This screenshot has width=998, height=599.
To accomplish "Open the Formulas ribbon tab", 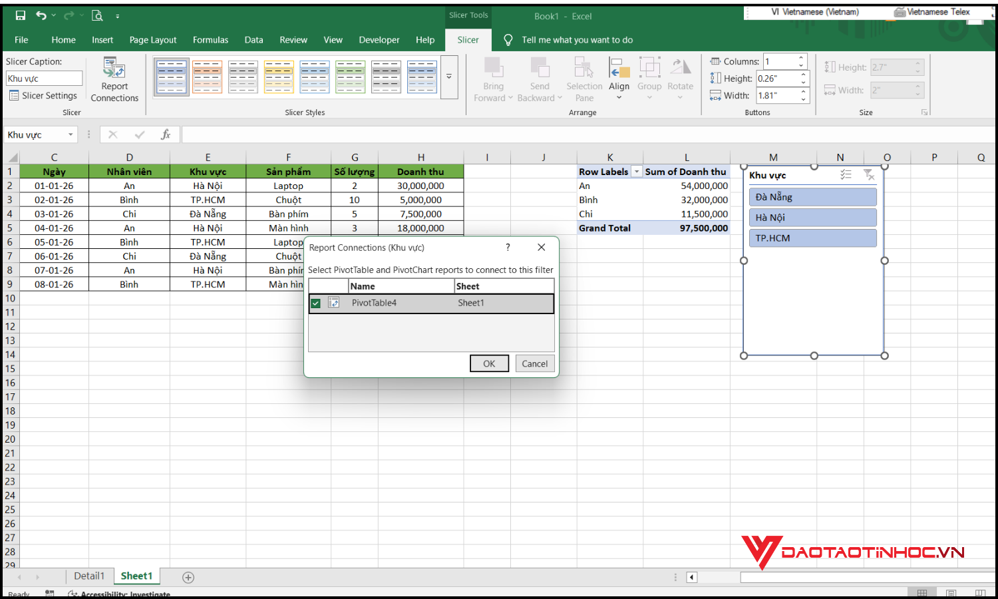I will (210, 40).
